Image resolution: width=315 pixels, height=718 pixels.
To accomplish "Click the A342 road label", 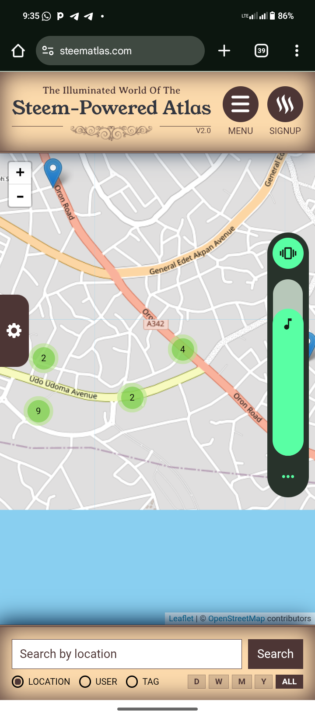I will pos(156,324).
